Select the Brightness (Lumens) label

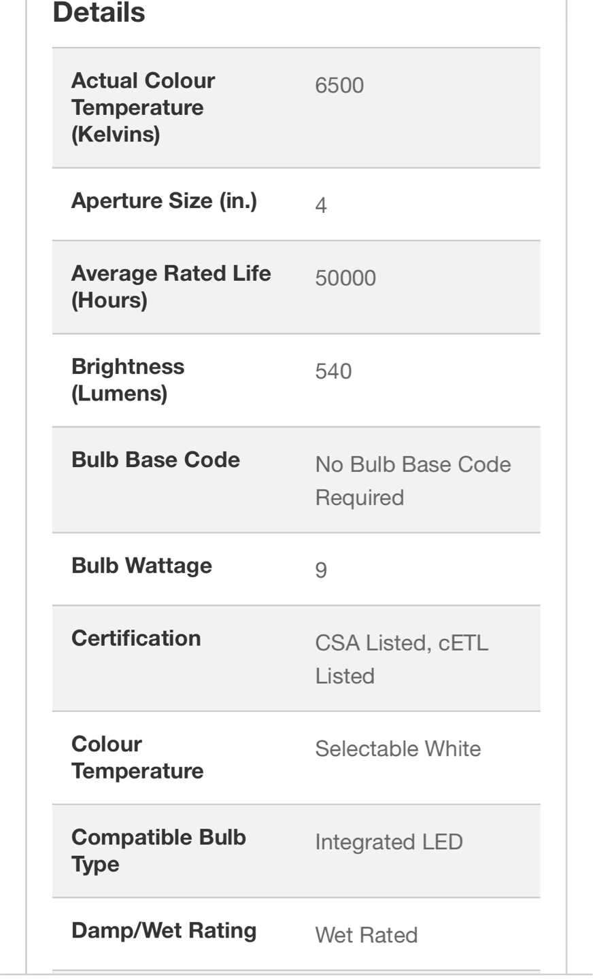pos(128,379)
